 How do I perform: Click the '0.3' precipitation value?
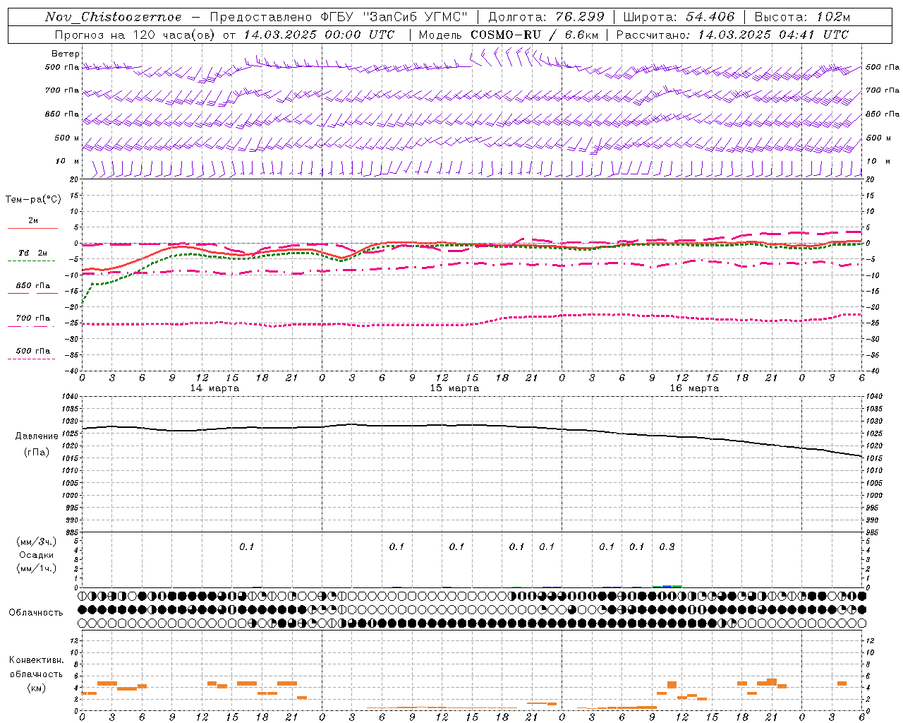pos(667,546)
